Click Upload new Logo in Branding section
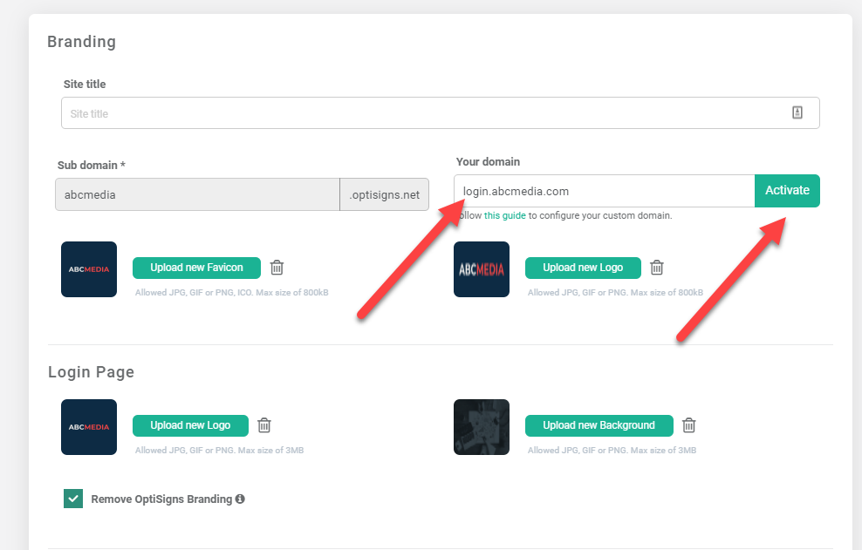This screenshot has height=550, width=862. 583,268
